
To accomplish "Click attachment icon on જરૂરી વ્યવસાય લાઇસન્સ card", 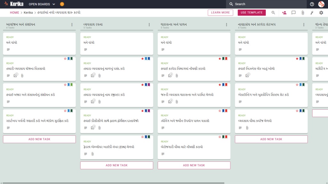I will [x=177, y=102].
